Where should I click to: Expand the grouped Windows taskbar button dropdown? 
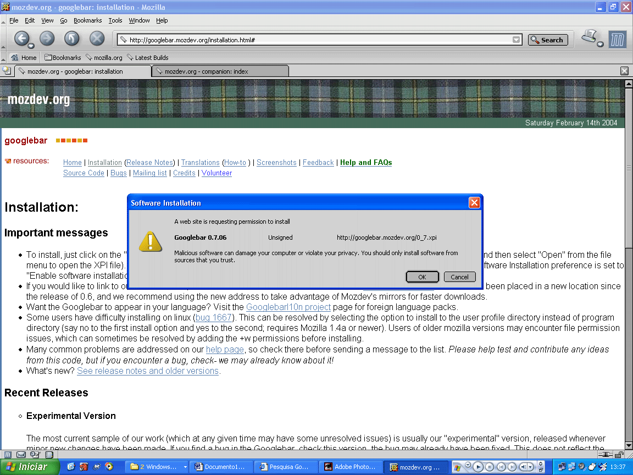click(185, 467)
